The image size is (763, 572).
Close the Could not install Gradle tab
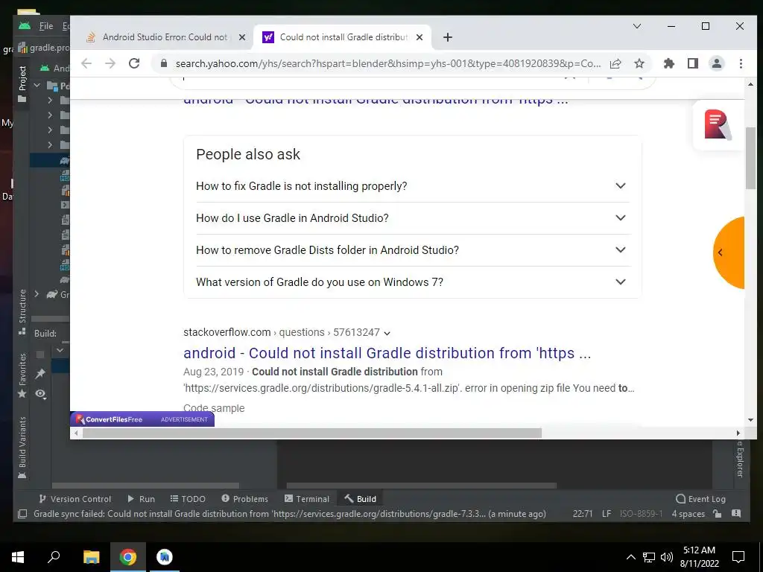(x=420, y=37)
